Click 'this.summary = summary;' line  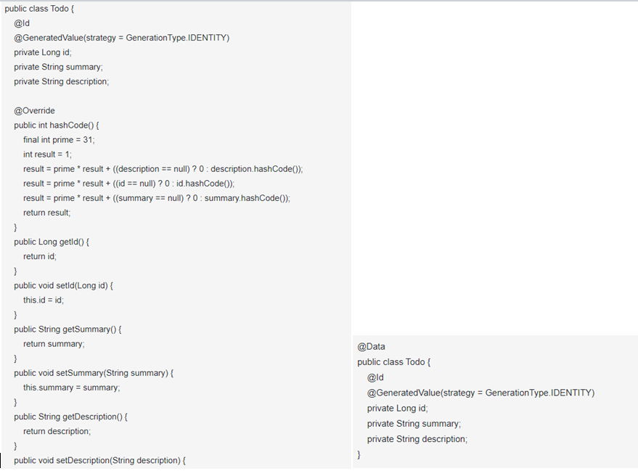pos(72,388)
